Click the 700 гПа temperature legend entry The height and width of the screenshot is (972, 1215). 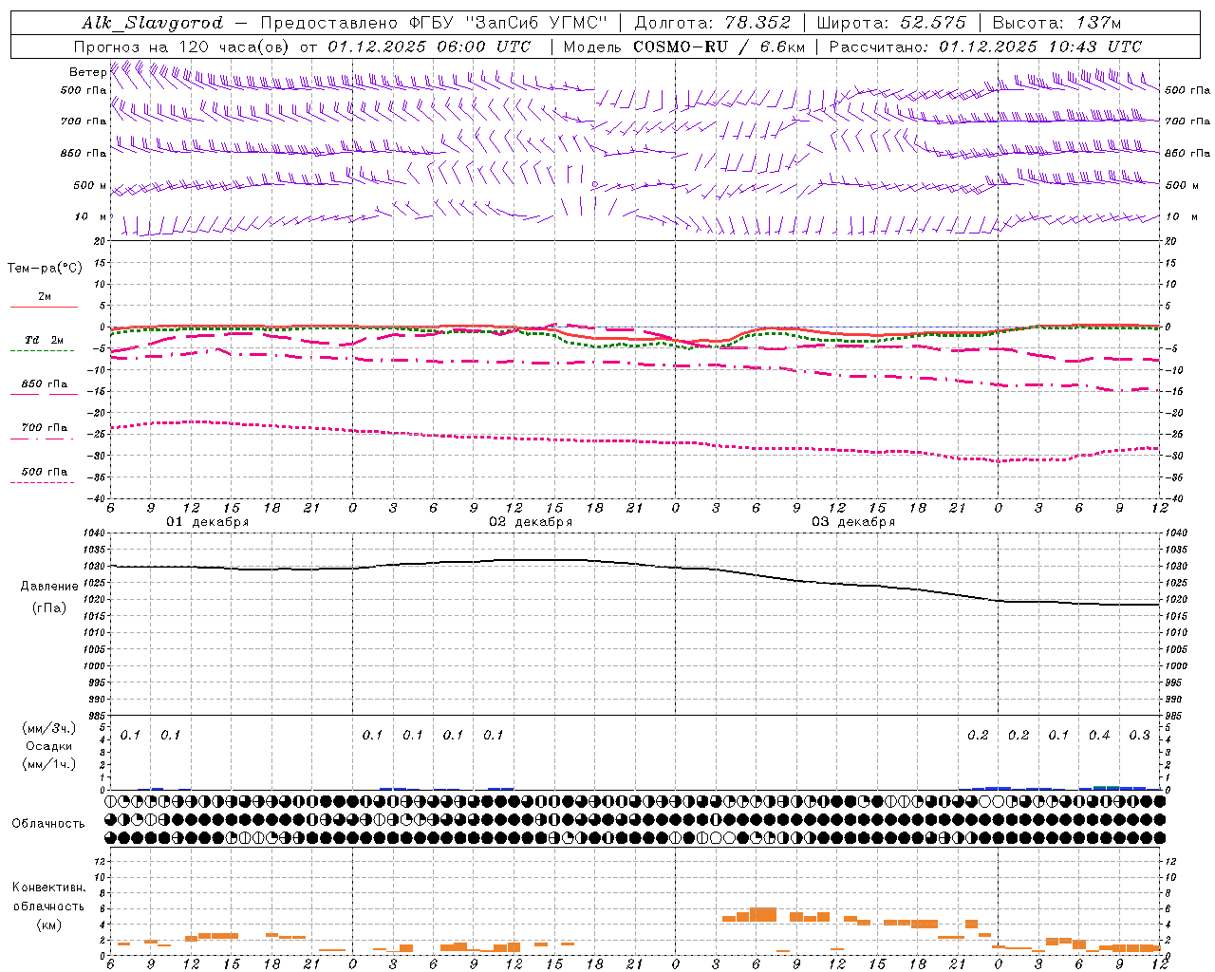tap(45, 428)
